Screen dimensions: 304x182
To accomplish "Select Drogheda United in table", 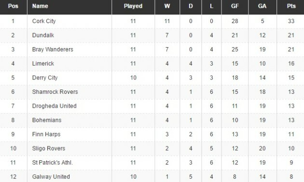I will (x=54, y=106).
